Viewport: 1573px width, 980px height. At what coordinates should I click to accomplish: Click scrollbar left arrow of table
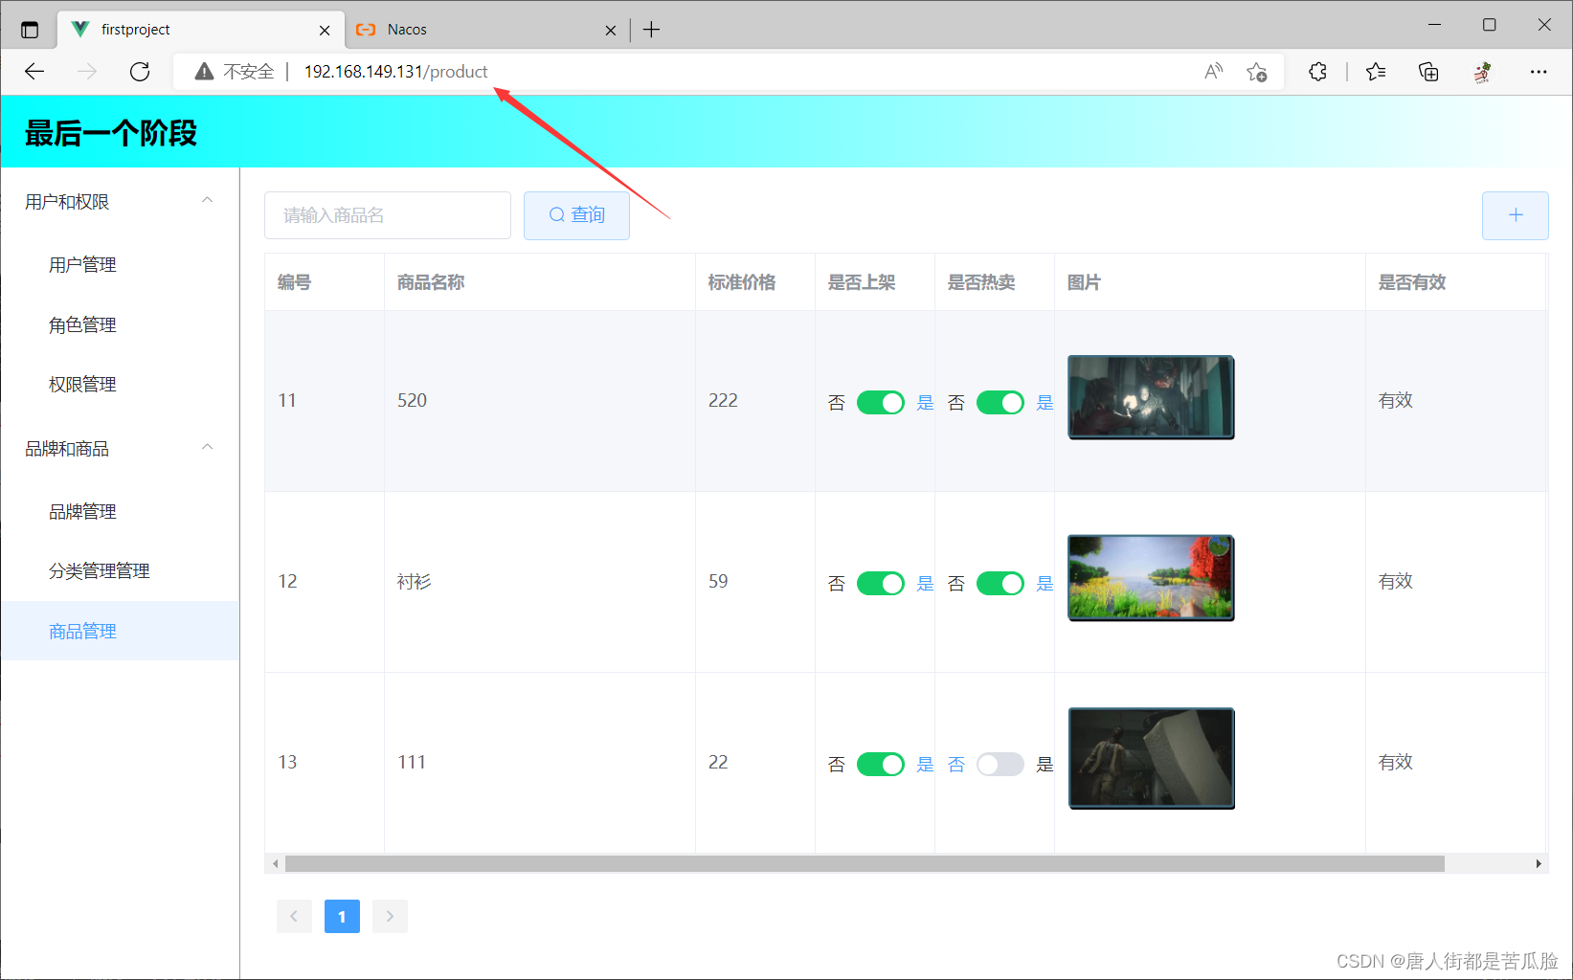275,864
